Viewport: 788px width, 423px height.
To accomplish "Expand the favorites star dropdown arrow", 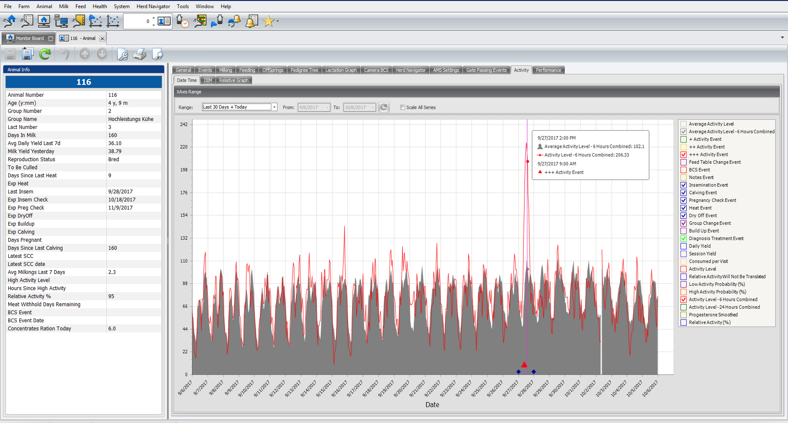I will (278, 21).
